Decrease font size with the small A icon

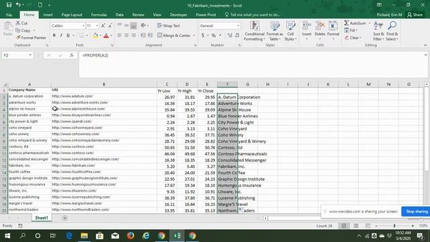(x=110, y=26)
